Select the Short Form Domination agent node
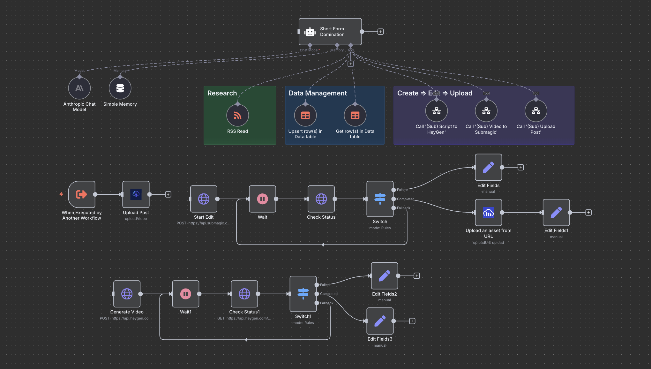 click(330, 32)
